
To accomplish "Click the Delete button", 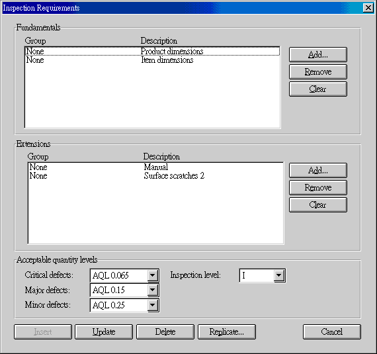I will coord(165,332).
